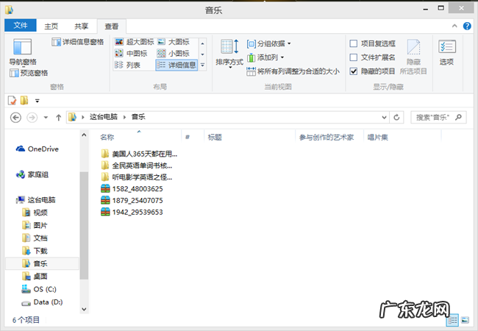This screenshot has width=478, height=331.
Task: Switch to the Home (主页) tab
Action: coord(51,26)
